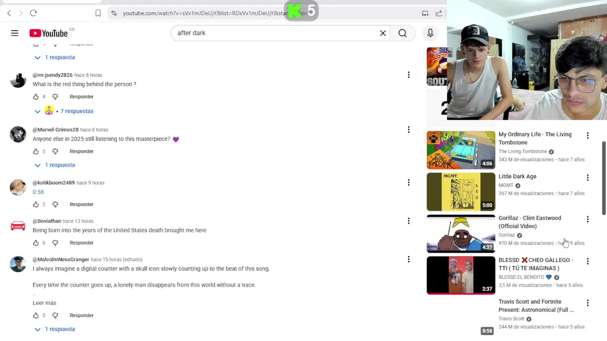Expand comment with Leer más
607x341 pixels.
pos(45,303)
